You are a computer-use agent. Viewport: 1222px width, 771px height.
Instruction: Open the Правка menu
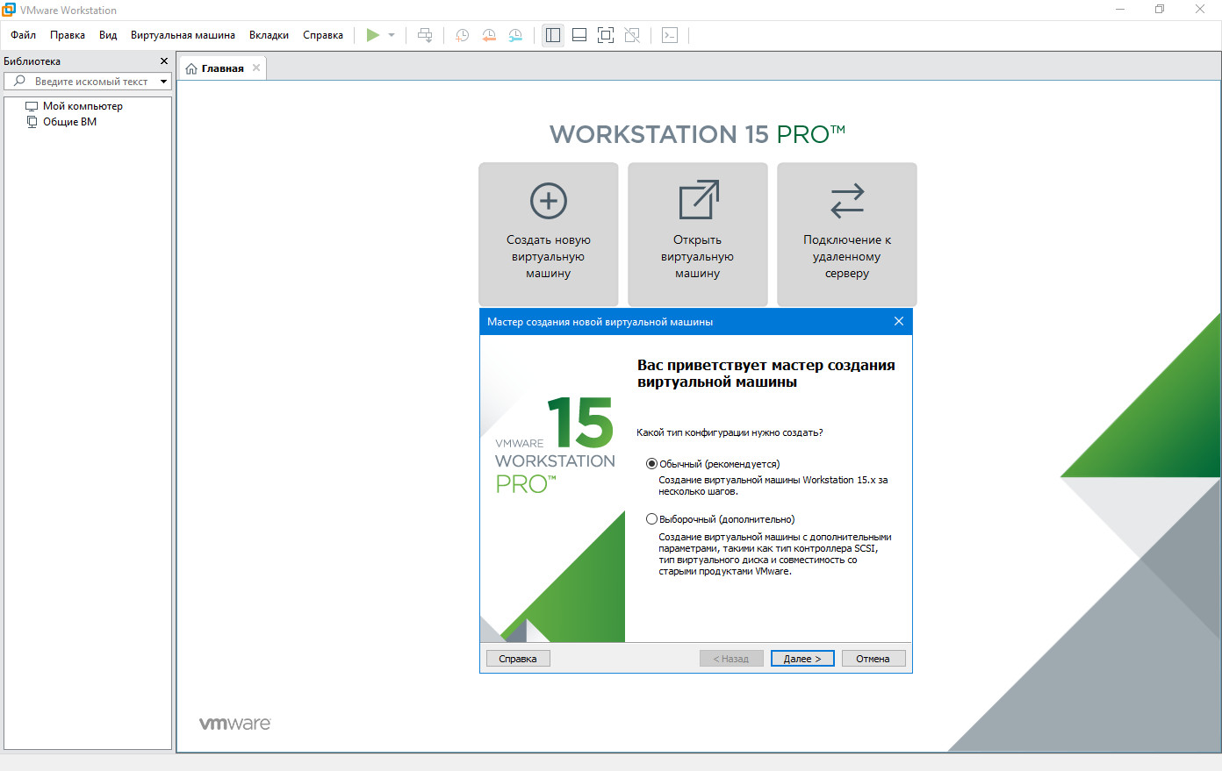pyautogui.click(x=68, y=35)
